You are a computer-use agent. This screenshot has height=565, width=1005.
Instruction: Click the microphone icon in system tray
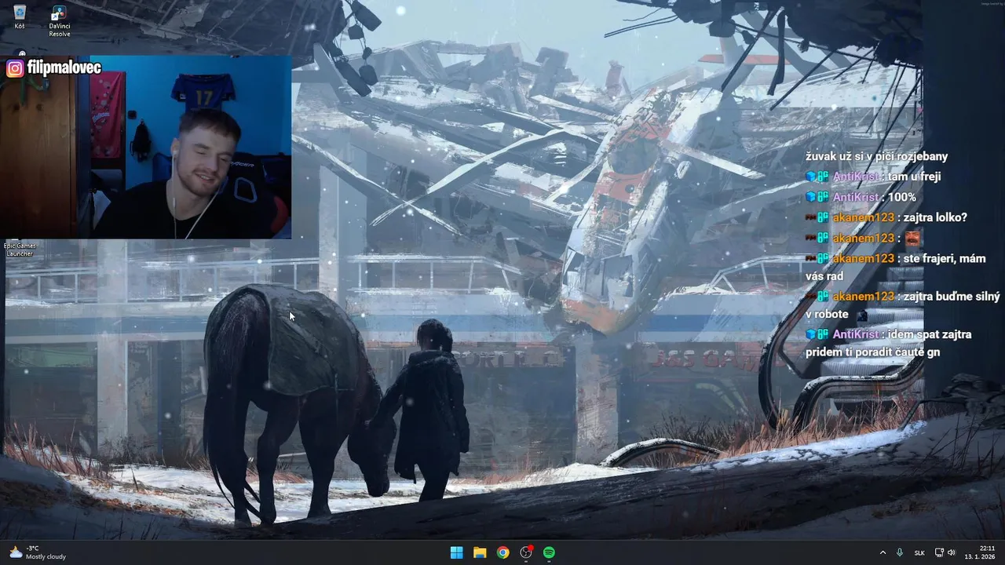click(x=900, y=552)
